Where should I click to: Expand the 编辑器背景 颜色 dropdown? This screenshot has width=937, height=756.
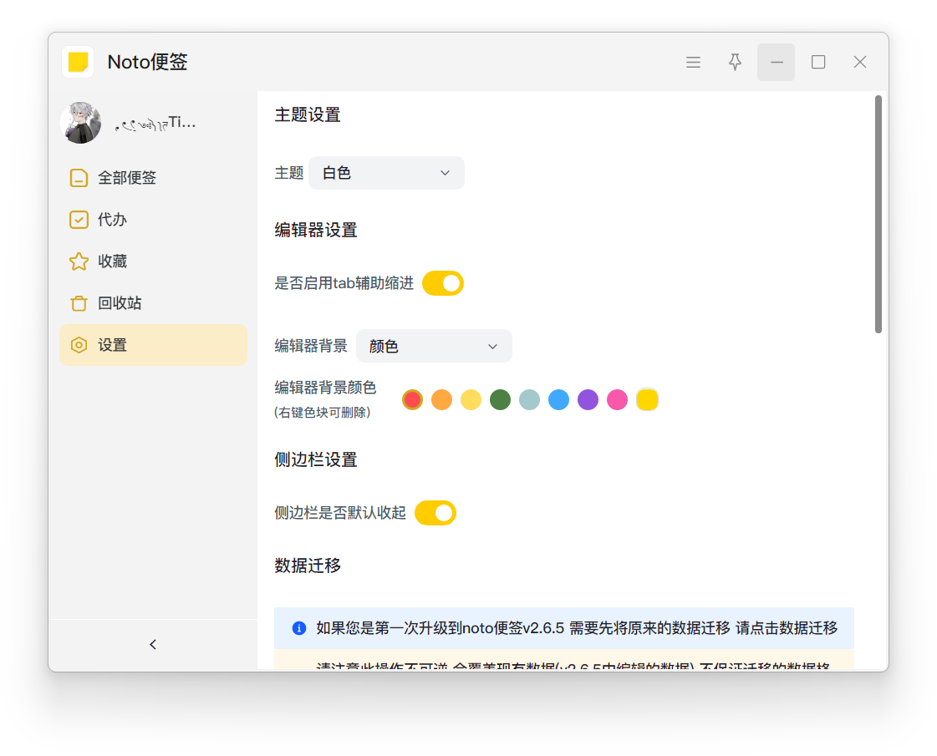433,346
